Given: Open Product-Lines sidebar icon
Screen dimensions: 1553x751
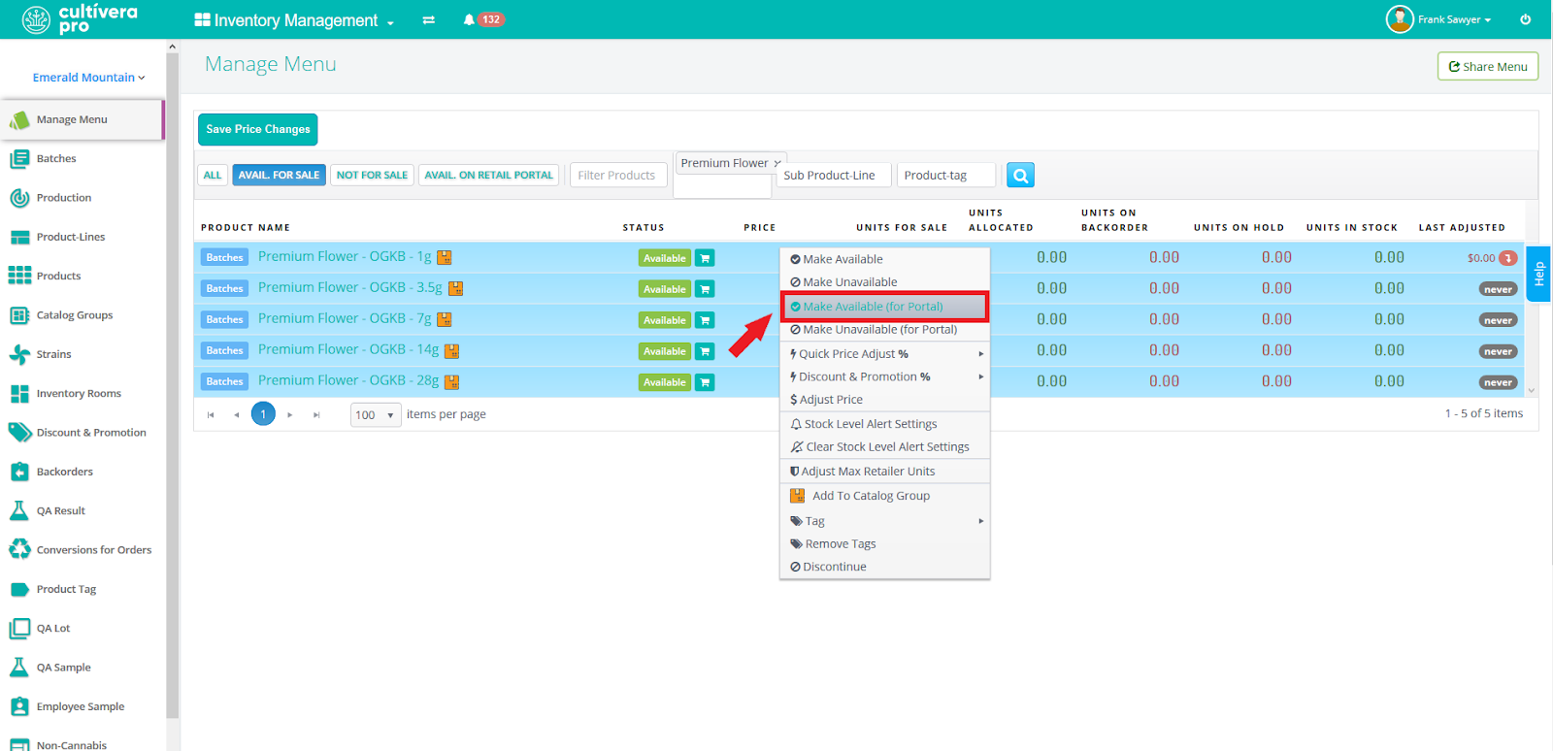Looking at the screenshot, I should [18, 237].
